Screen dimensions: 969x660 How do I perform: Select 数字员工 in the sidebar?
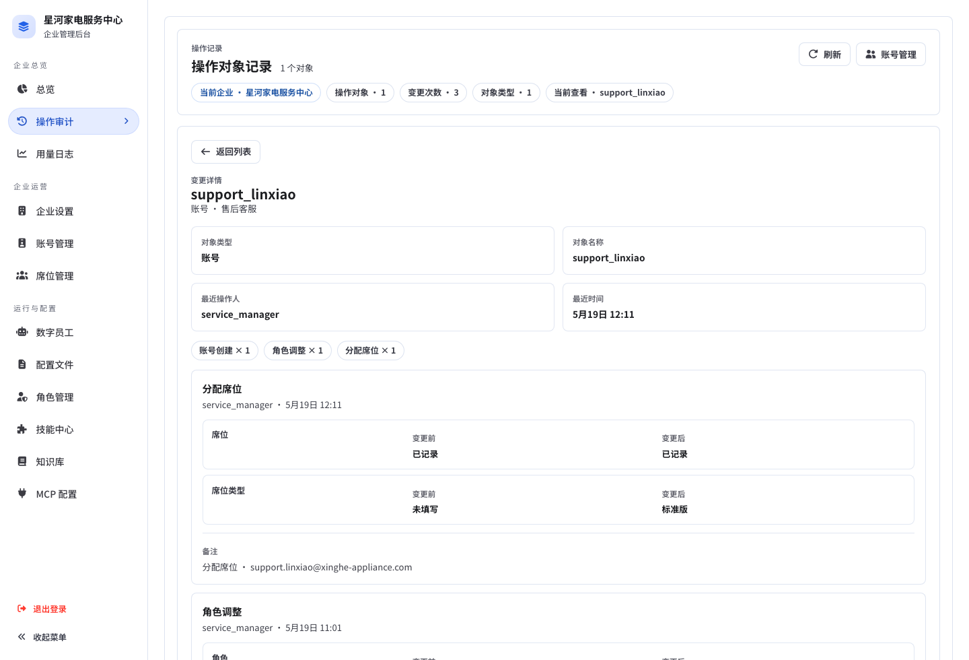pyautogui.click(x=73, y=332)
